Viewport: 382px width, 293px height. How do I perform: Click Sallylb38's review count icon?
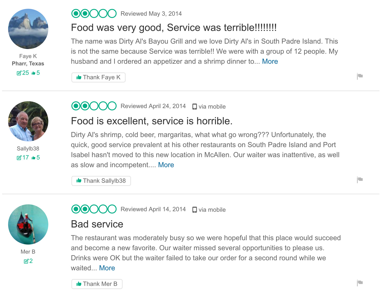pos(19,158)
